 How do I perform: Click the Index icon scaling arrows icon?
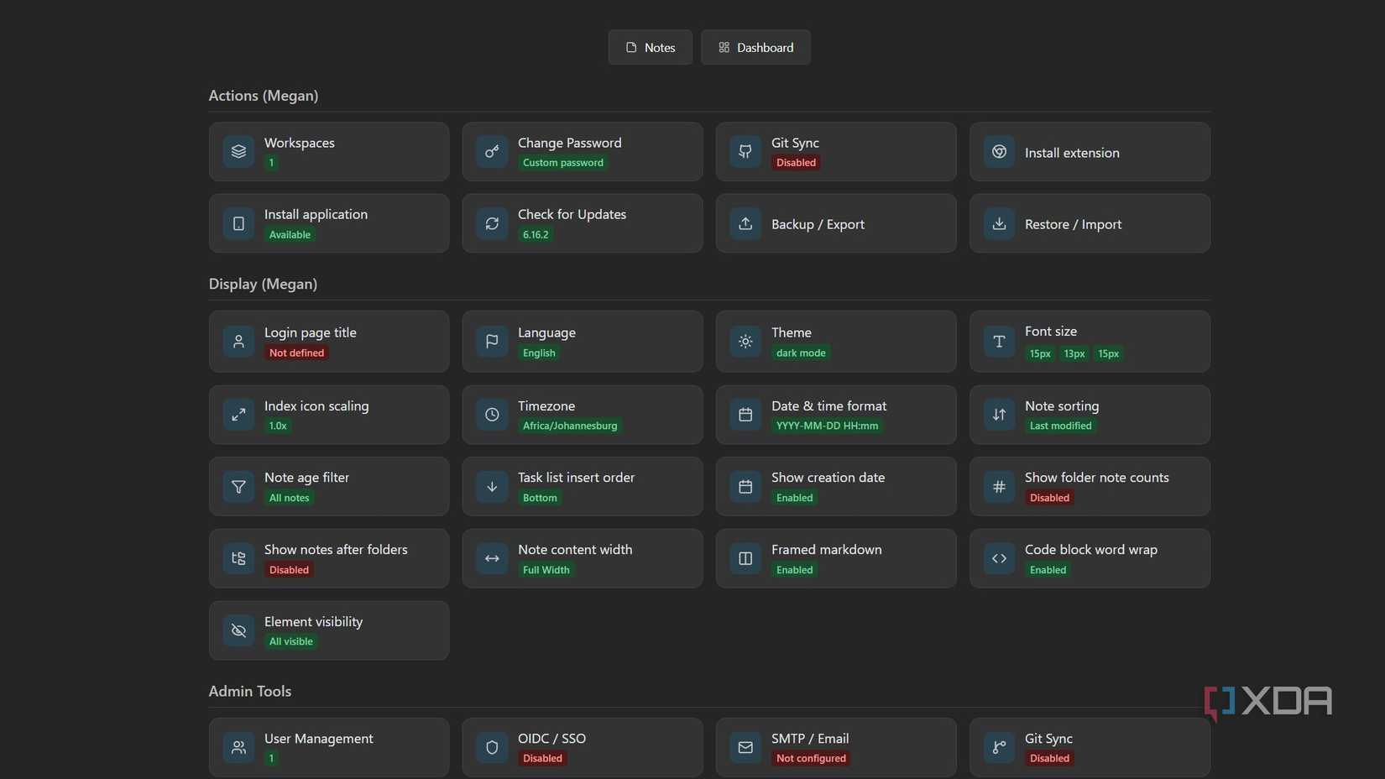(x=238, y=415)
